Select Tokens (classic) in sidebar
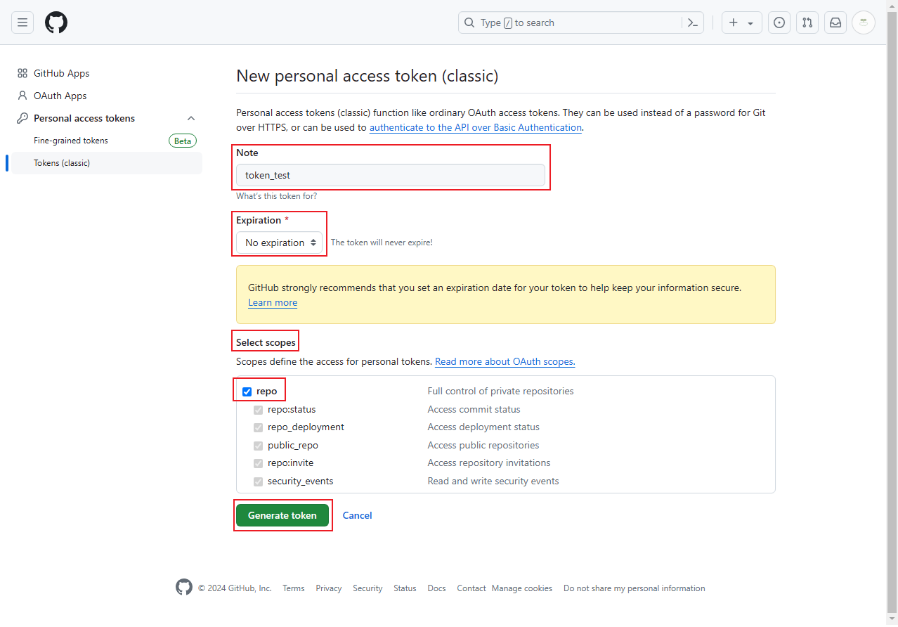 click(x=107, y=163)
